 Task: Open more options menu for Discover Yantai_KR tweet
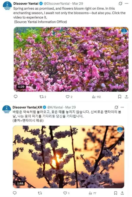pyautogui.click(x=122, y=107)
